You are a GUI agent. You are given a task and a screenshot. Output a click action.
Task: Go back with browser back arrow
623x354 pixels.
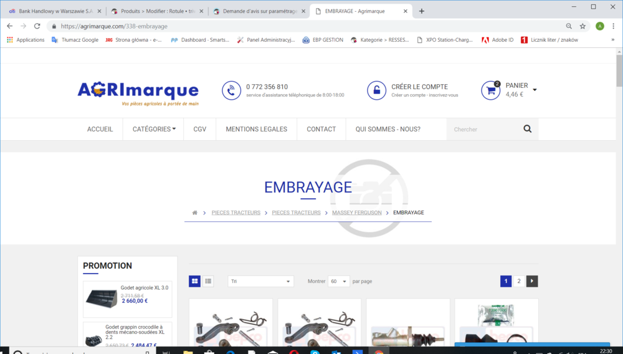tap(10, 26)
